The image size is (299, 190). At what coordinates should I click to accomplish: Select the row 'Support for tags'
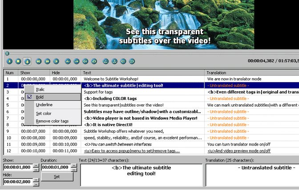tap(151, 92)
